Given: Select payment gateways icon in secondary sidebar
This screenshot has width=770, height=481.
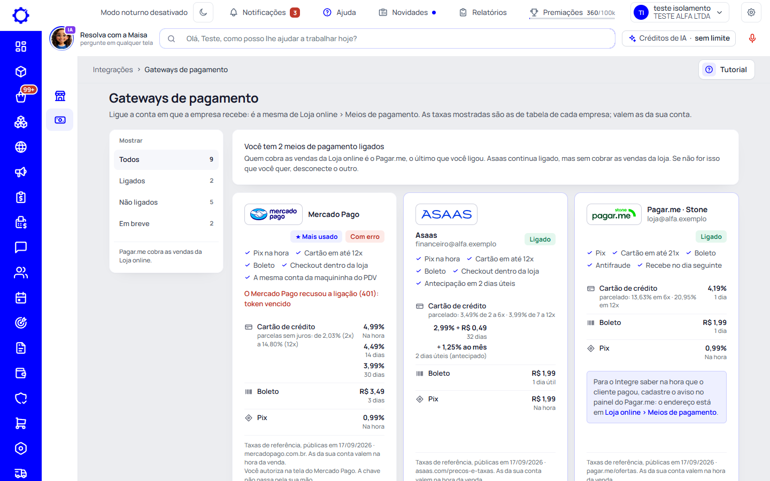Looking at the screenshot, I should point(60,120).
